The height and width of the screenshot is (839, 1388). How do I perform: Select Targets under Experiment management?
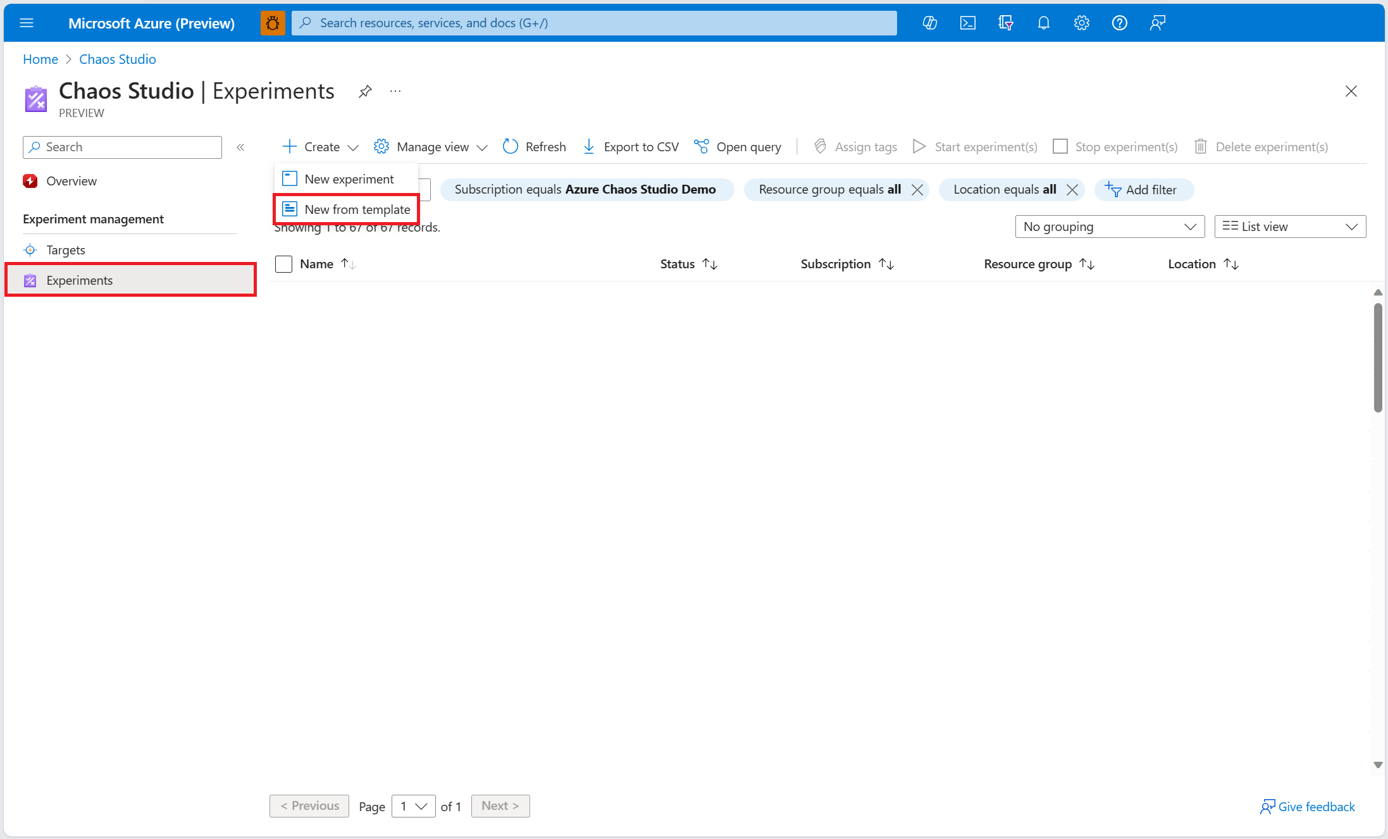pos(66,249)
